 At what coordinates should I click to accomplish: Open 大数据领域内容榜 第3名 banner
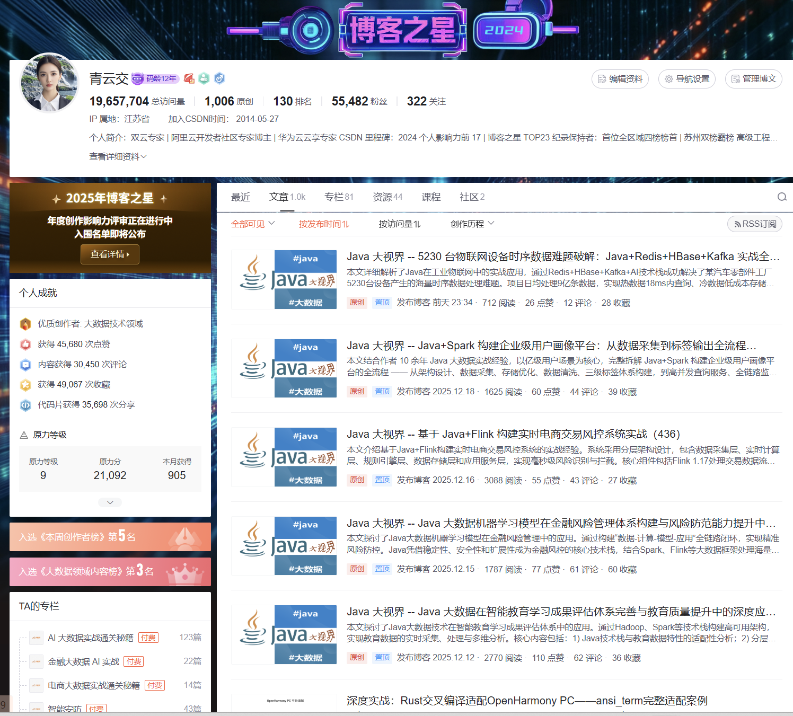click(110, 572)
